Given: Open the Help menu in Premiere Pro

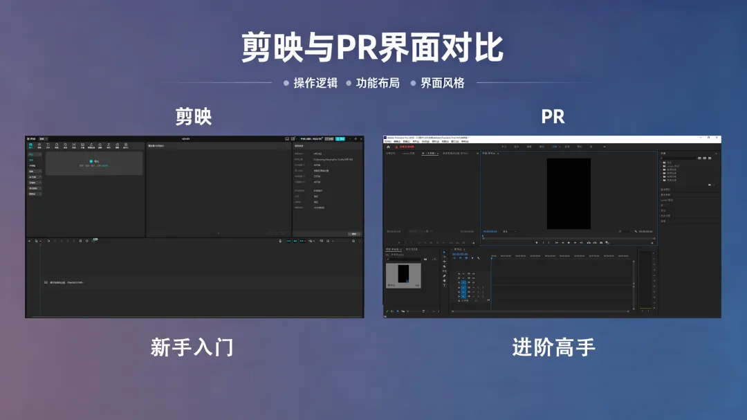Looking at the screenshot, I should (x=465, y=141).
